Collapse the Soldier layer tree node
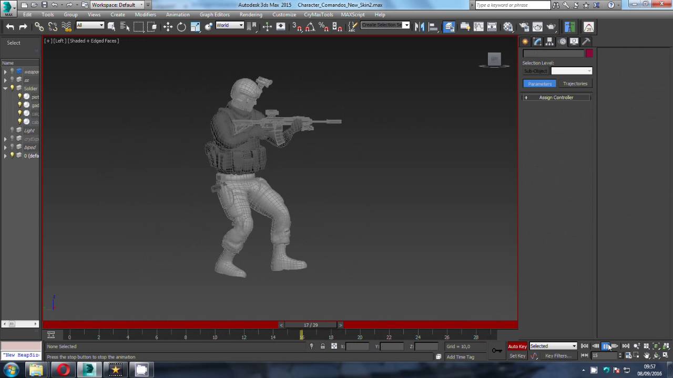The height and width of the screenshot is (378, 673). pyautogui.click(x=5, y=88)
